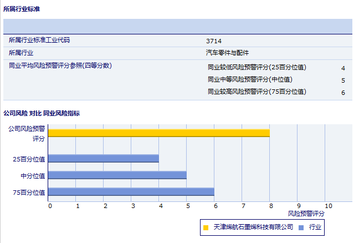The image size is (359, 243).
Task: Click the 25百分位值 chart axis label
Action: point(29,159)
